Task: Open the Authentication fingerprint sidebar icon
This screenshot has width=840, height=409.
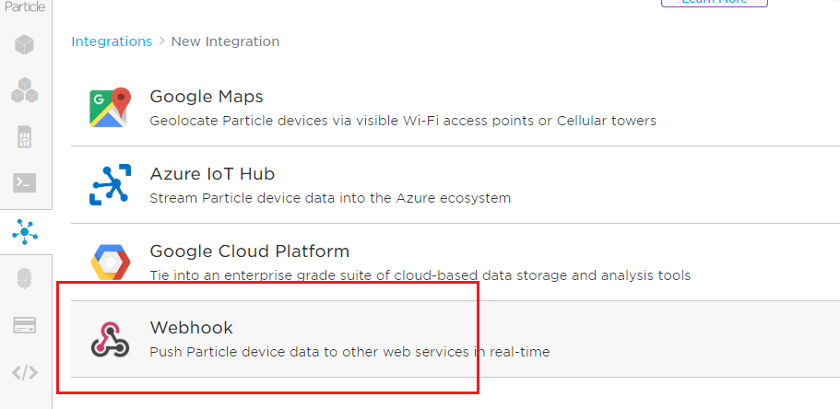Action: click(25, 279)
